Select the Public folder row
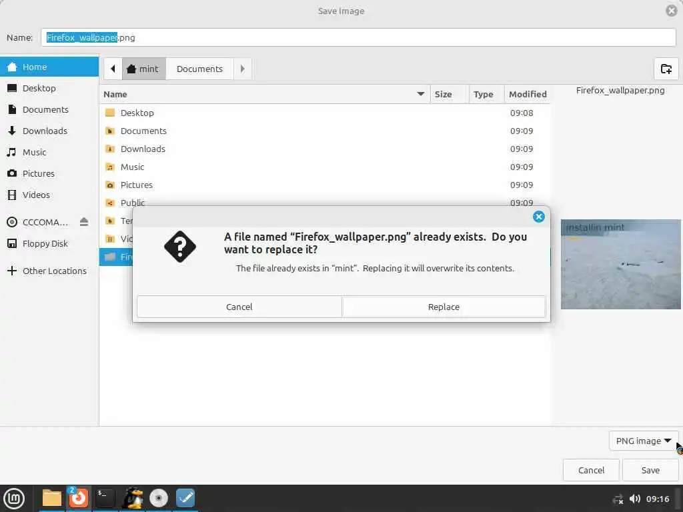Screen dimensions: 683x512 (325, 201)
